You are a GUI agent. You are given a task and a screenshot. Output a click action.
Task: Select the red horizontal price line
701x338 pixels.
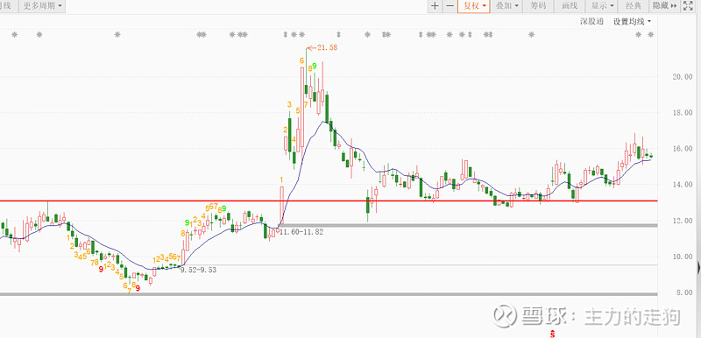pos(329,201)
